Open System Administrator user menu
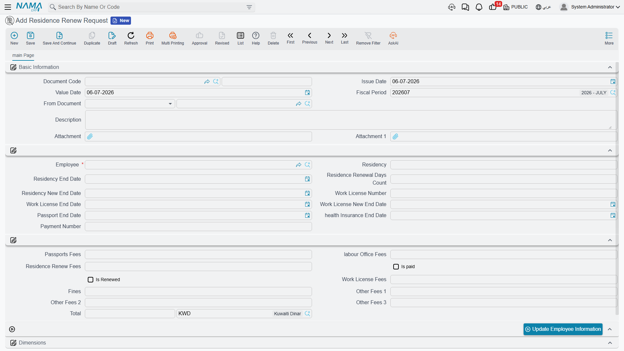 590,7
